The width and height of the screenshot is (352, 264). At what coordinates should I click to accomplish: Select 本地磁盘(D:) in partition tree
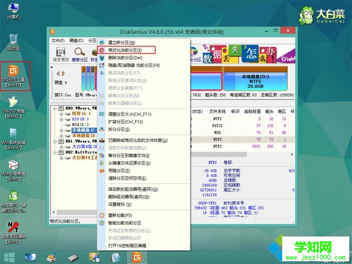tap(84, 136)
